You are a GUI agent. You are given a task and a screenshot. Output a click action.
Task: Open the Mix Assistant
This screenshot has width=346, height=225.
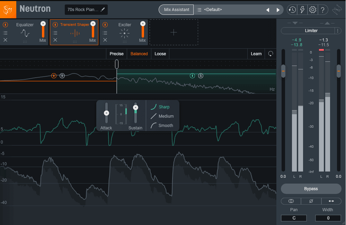tap(176, 10)
